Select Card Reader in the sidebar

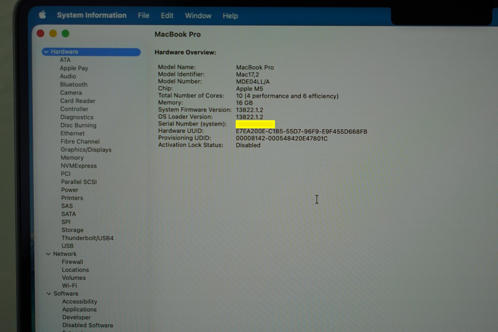click(x=78, y=101)
